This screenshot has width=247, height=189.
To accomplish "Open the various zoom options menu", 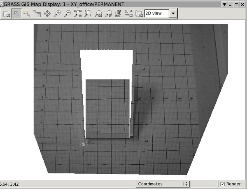I will (x=108, y=14).
